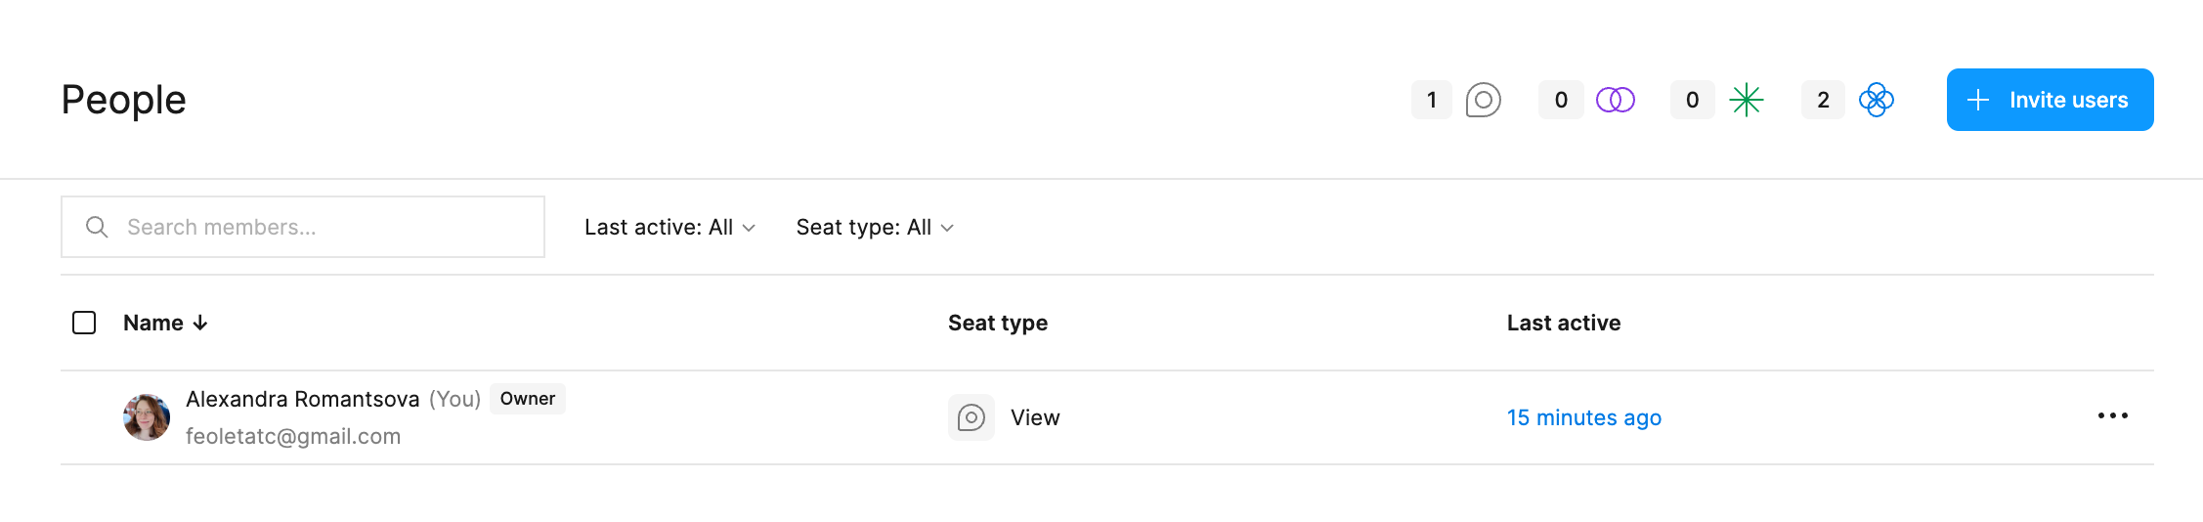The width and height of the screenshot is (2203, 522).
Task: Open the three-dot menu for Alexandra Romantsova
Action: [2112, 416]
